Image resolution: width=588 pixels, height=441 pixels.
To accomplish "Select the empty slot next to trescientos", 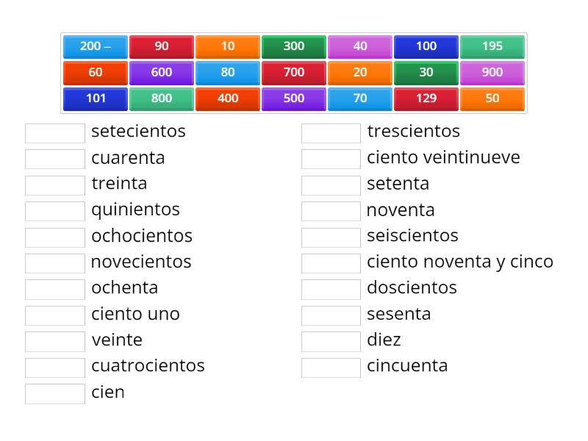I will tap(330, 132).
